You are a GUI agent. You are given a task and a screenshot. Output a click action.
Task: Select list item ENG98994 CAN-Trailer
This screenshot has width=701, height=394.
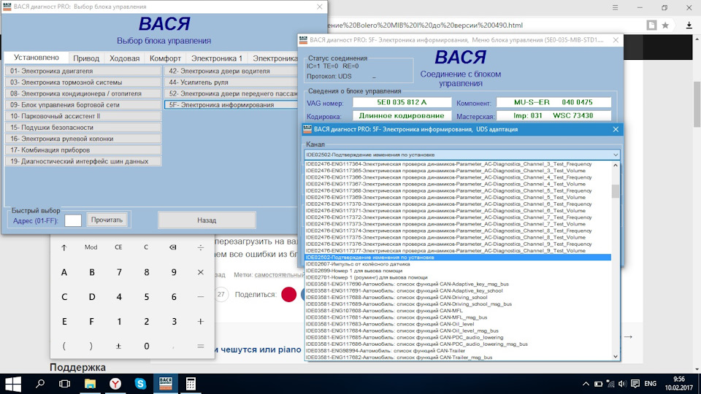458,351
